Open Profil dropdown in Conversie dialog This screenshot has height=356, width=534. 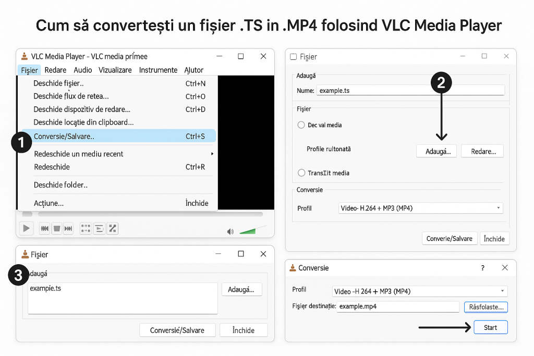420,291
